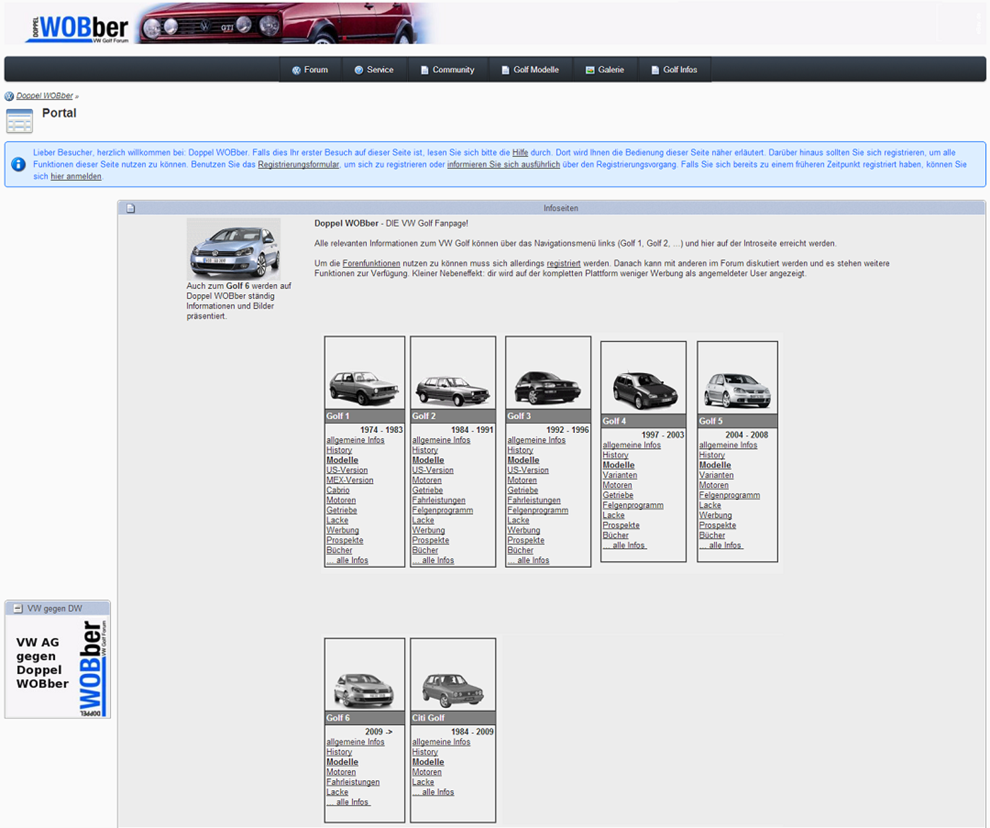Open Golf 5 Felgenprogramm link
The width and height of the screenshot is (990, 828).
point(730,495)
